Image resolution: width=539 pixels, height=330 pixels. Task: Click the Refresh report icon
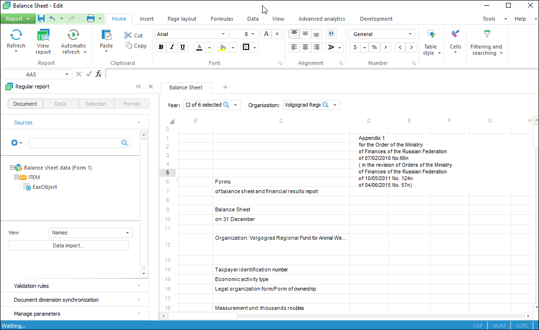click(x=16, y=35)
